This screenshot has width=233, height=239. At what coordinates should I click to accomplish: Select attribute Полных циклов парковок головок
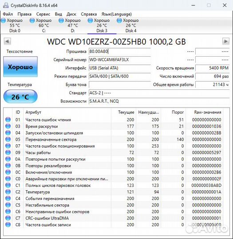[x=58, y=185]
